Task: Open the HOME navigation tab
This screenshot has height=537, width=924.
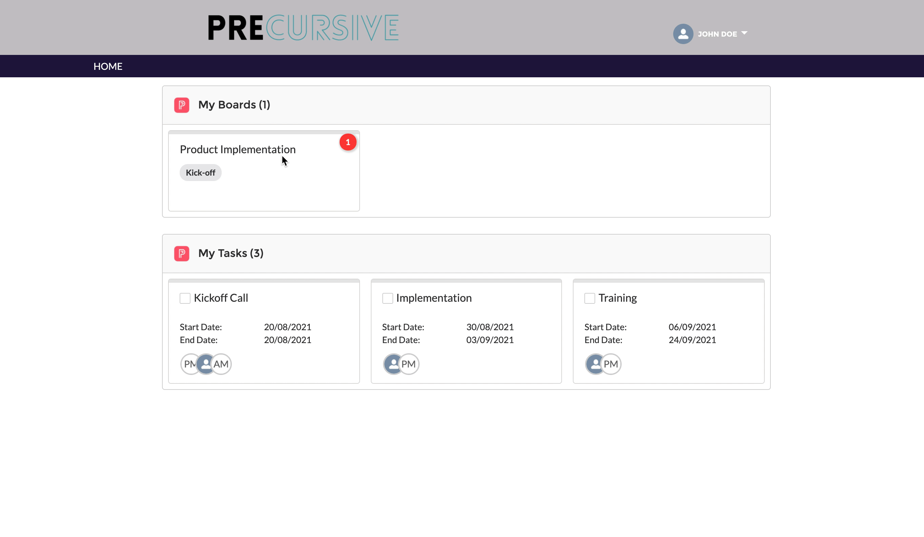Action: click(108, 66)
